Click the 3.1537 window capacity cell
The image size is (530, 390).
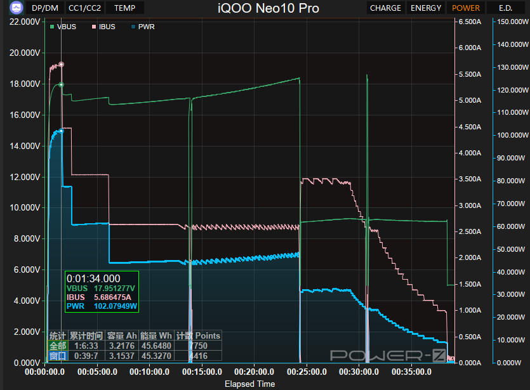(122, 356)
